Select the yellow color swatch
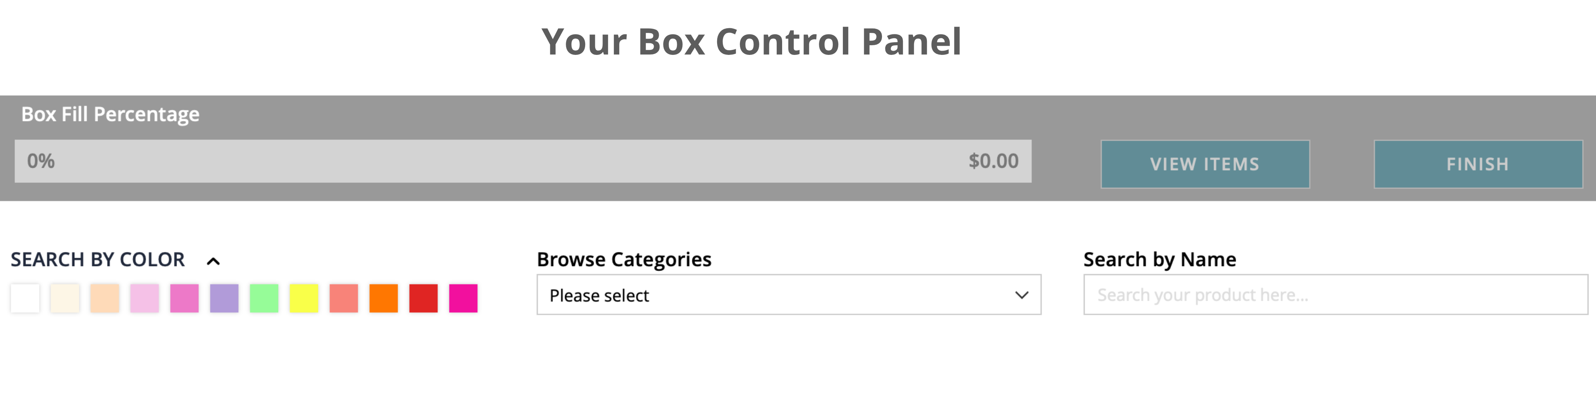This screenshot has width=1596, height=411. [x=303, y=298]
